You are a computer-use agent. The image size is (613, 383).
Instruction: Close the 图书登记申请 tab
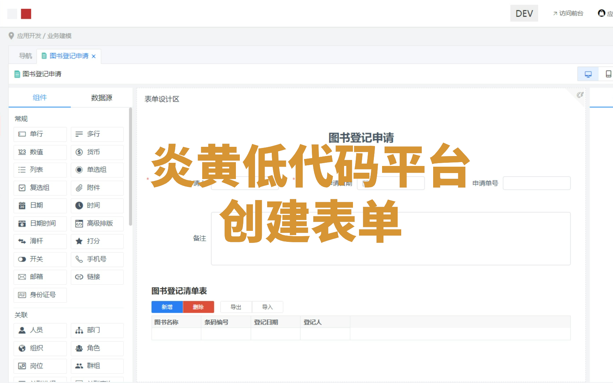94,56
